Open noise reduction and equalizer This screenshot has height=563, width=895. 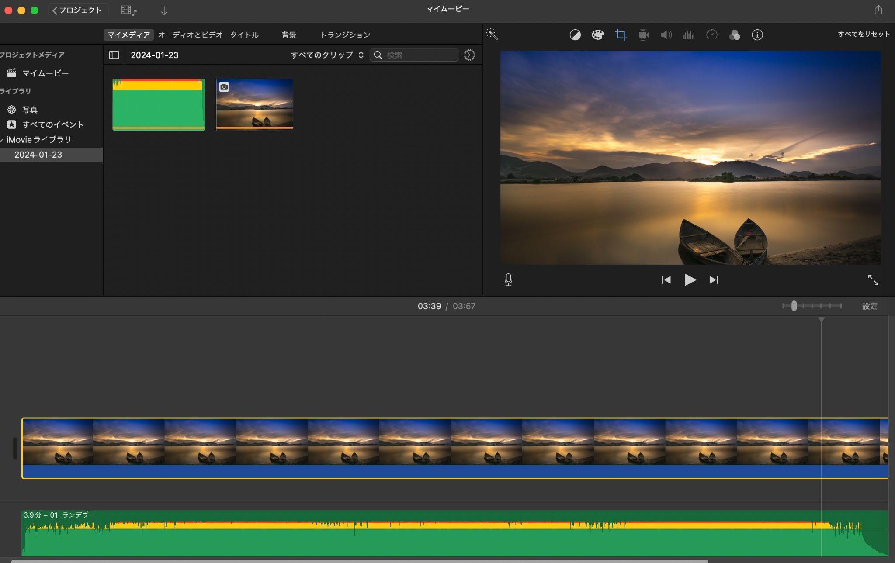pos(689,35)
